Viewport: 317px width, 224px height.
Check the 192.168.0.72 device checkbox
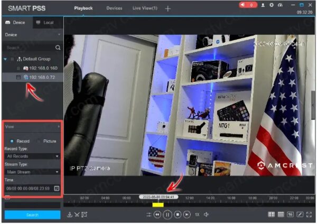(x=18, y=78)
